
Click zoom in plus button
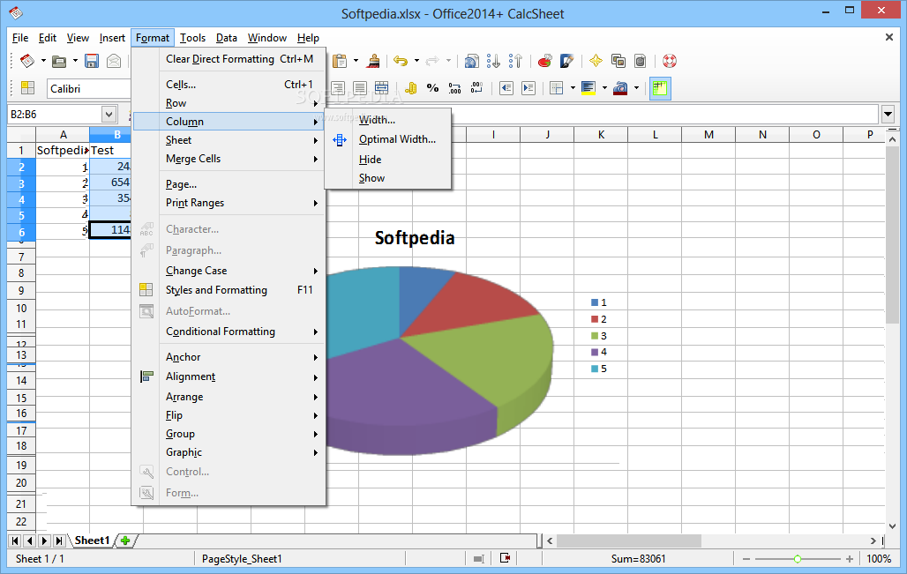click(x=849, y=559)
